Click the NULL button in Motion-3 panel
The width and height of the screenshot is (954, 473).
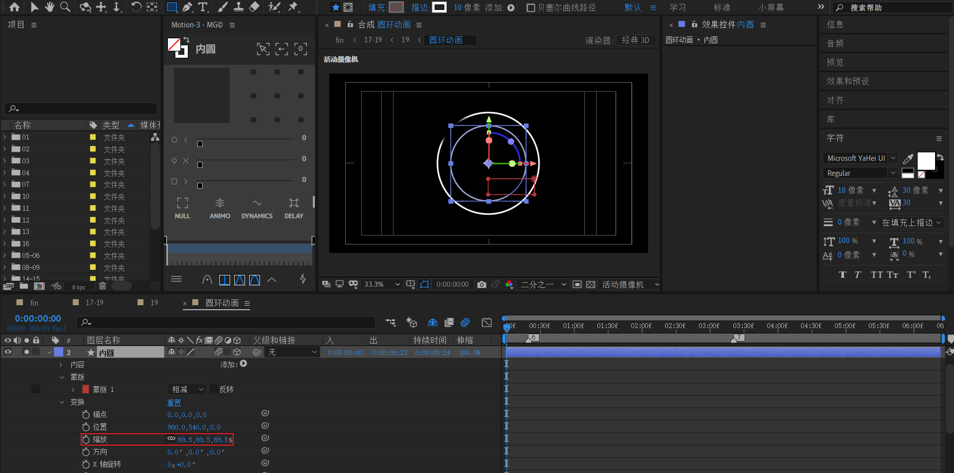click(x=182, y=208)
